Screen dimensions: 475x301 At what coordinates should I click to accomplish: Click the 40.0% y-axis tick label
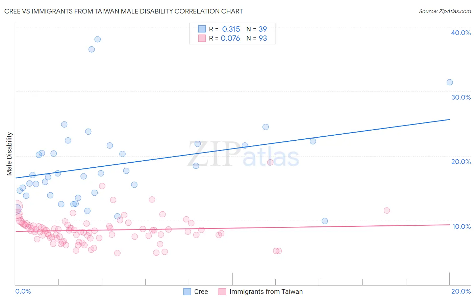click(x=461, y=33)
